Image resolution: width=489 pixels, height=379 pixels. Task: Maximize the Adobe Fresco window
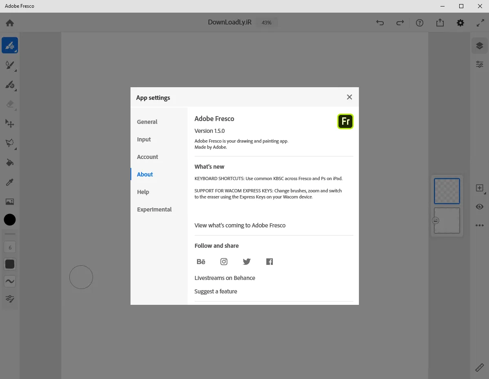click(461, 6)
